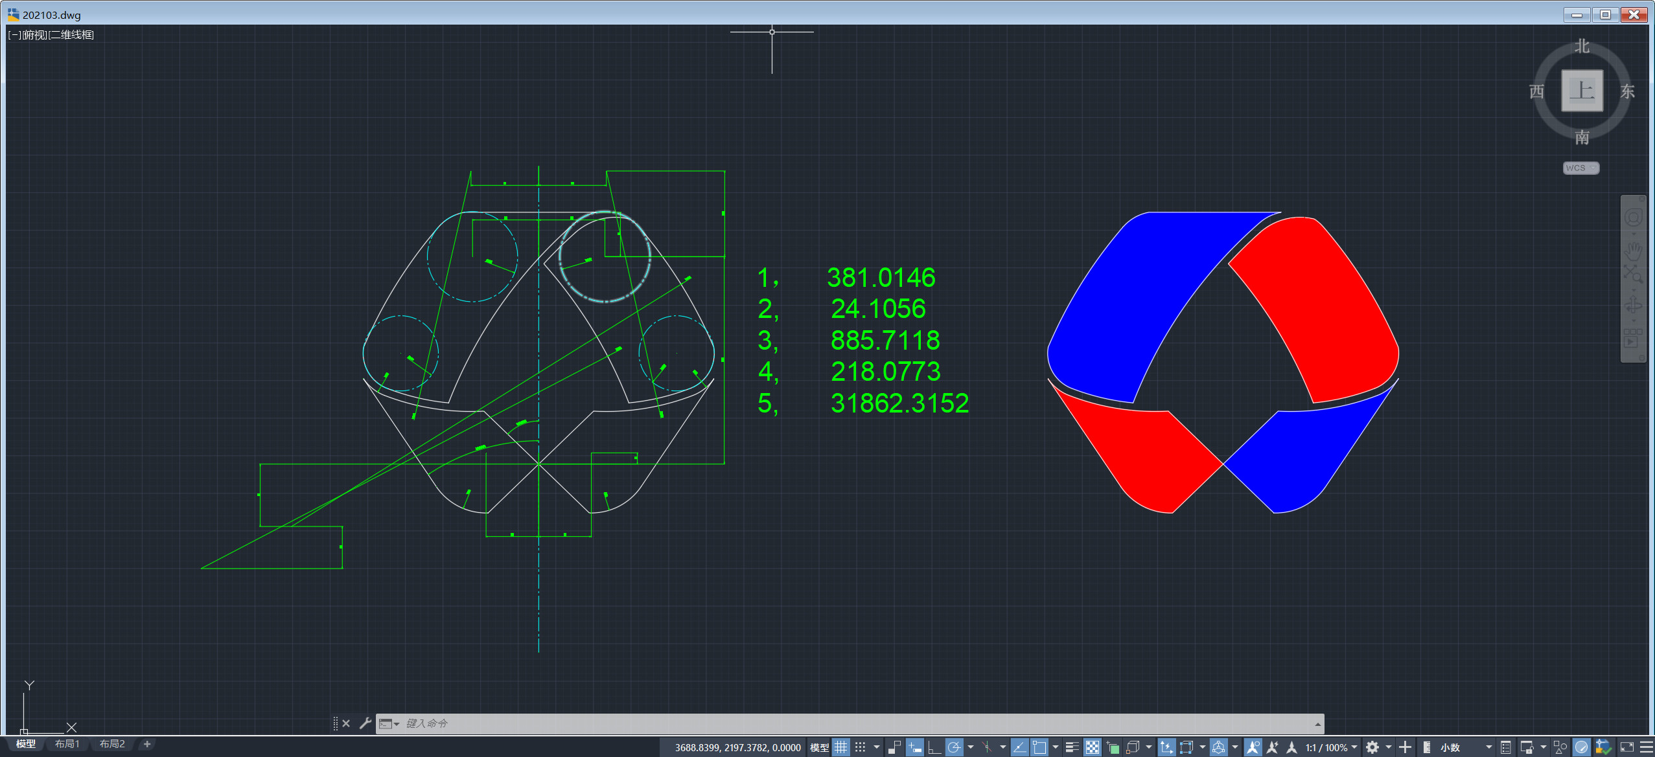Open SteeringWheels in navigation bar
The height and width of the screenshot is (757, 1655).
point(1633,218)
